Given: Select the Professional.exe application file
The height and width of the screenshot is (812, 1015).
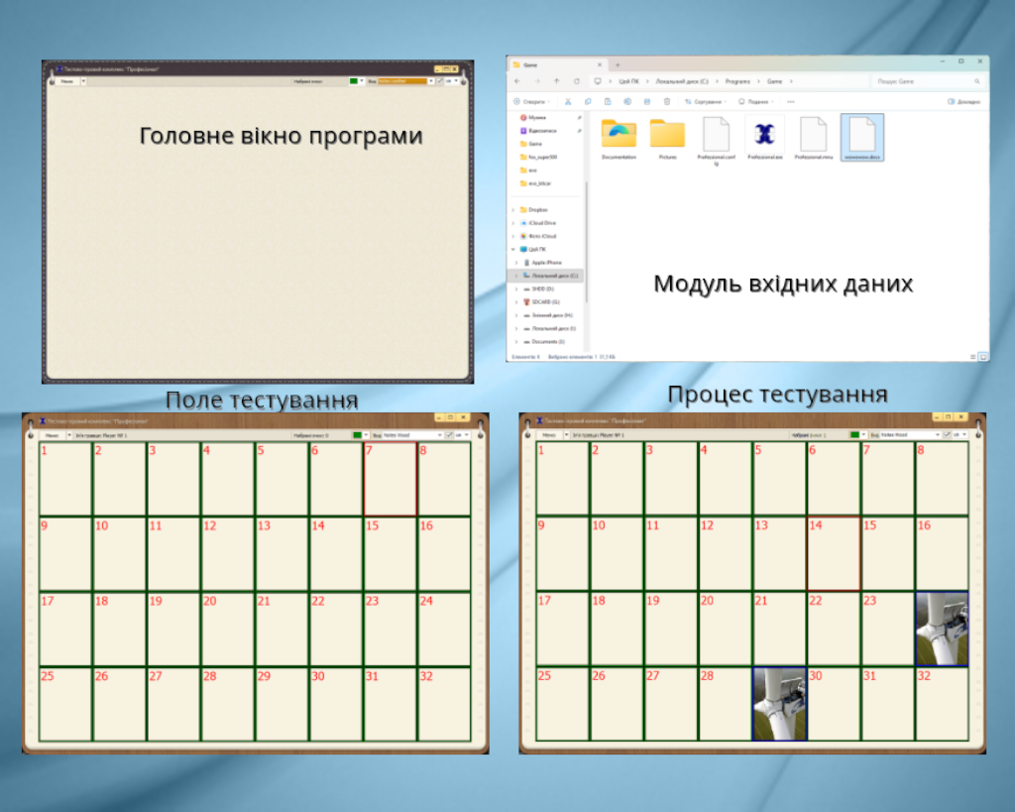Looking at the screenshot, I should (764, 138).
